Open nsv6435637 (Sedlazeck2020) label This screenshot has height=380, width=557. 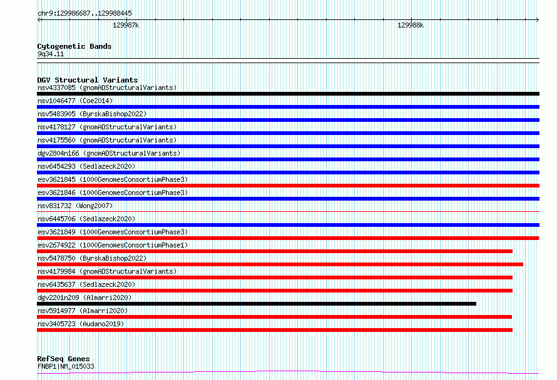coord(86,284)
